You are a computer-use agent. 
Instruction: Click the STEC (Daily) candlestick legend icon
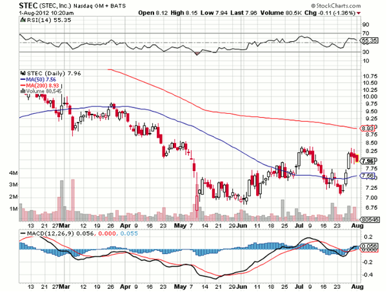coord(23,73)
